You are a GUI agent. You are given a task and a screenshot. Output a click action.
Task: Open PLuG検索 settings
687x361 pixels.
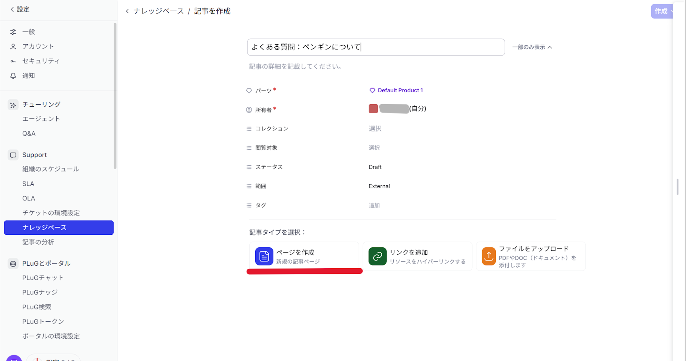click(x=37, y=307)
